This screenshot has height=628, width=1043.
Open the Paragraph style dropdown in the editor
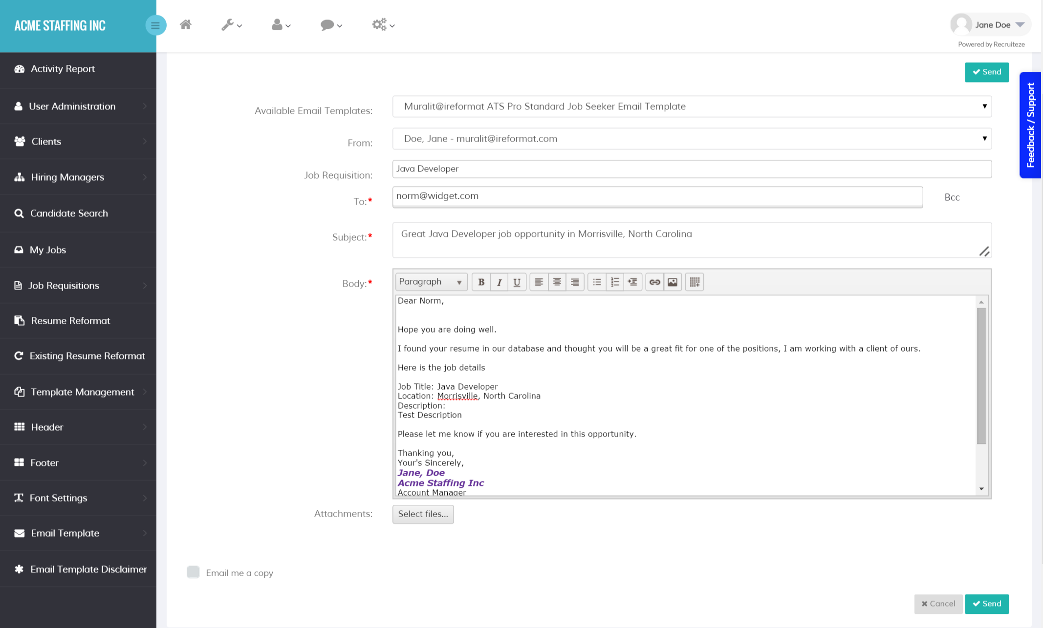point(431,282)
